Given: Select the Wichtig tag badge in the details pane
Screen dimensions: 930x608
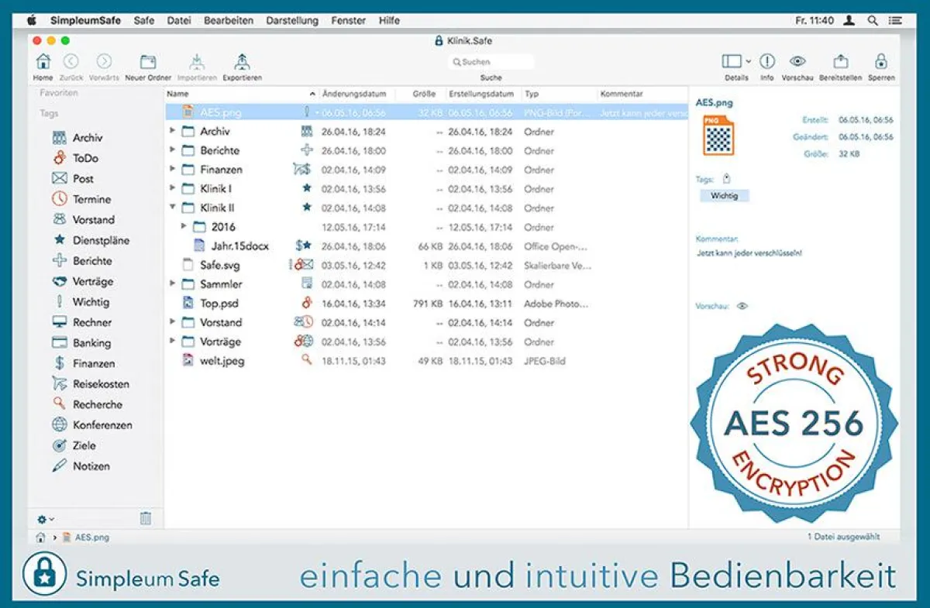Looking at the screenshot, I should (723, 195).
